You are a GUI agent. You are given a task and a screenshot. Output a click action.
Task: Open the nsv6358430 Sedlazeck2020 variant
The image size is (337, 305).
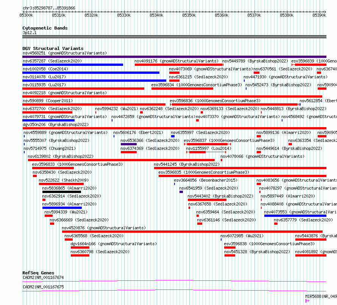pos(62,172)
